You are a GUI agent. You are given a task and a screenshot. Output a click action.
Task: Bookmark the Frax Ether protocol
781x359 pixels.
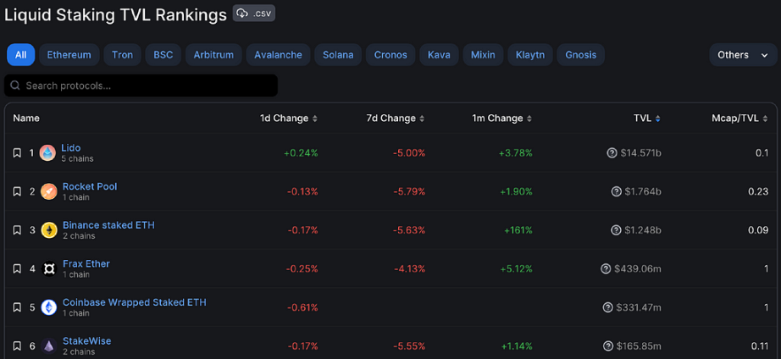17,269
